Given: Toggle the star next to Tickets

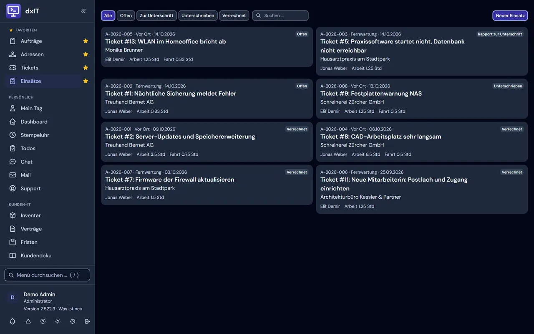Looking at the screenshot, I should click(x=86, y=68).
